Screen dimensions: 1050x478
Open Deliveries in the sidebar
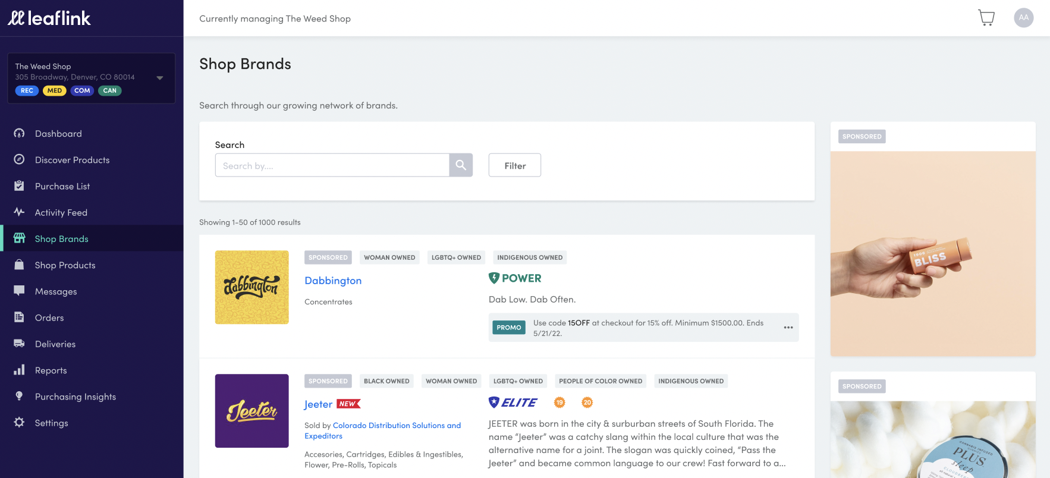55,343
